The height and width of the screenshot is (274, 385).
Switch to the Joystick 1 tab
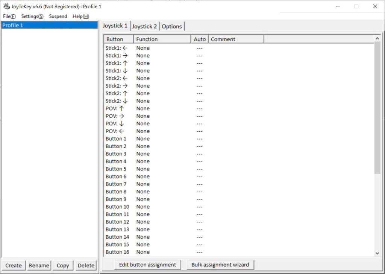coord(115,26)
